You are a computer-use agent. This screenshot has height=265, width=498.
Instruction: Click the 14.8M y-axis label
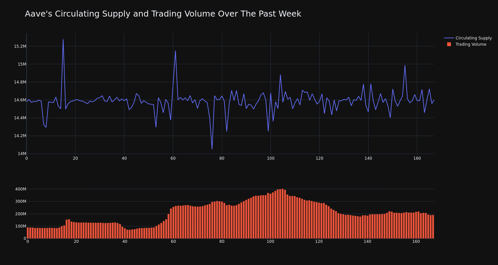(20, 82)
